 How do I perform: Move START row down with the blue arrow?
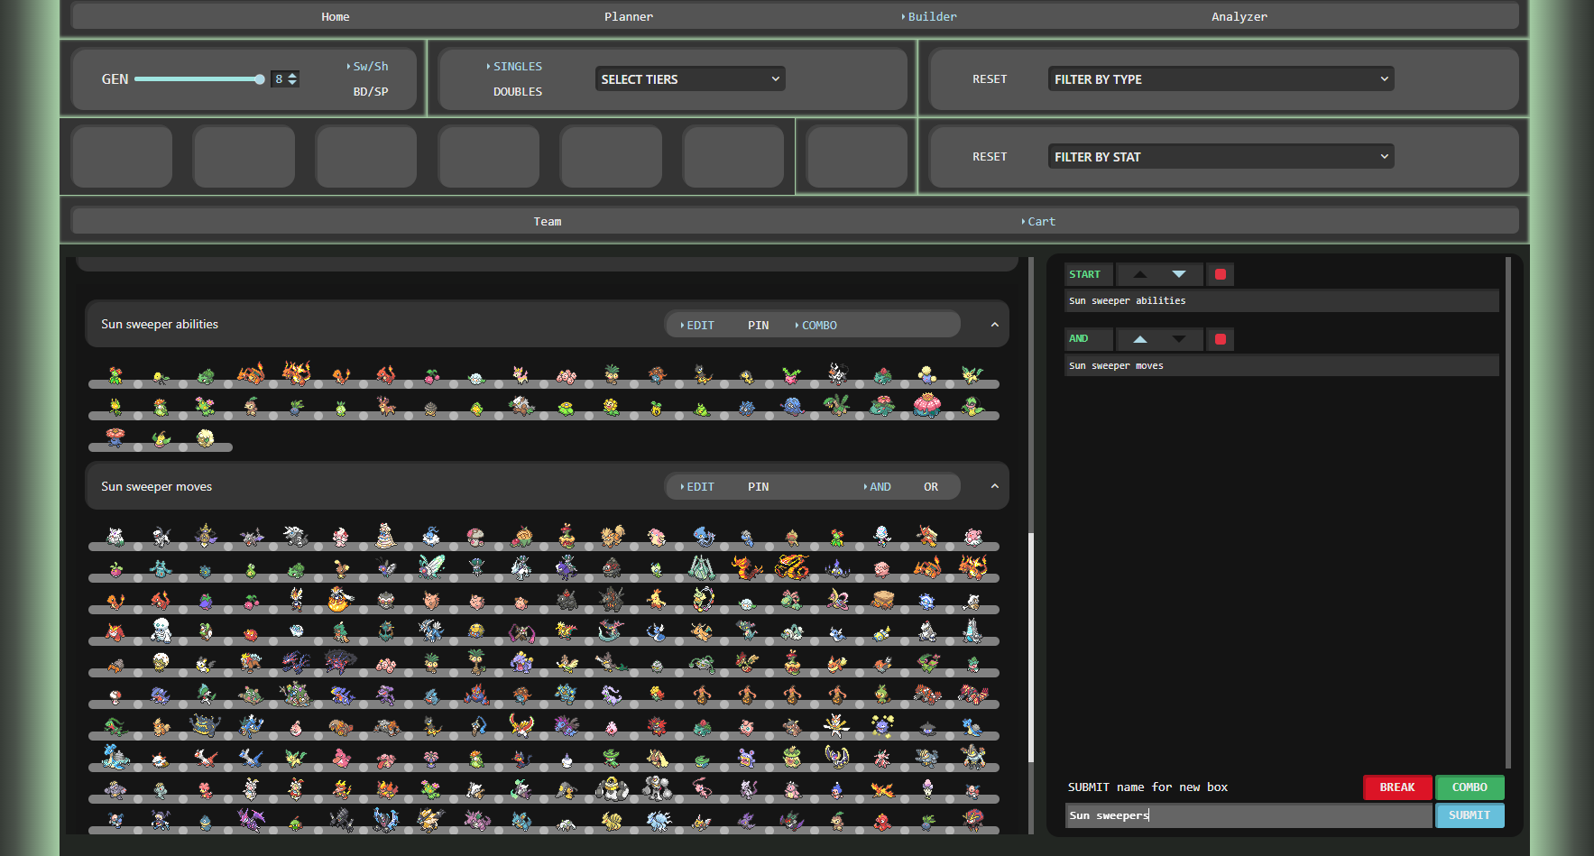click(x=1179, y=274)
